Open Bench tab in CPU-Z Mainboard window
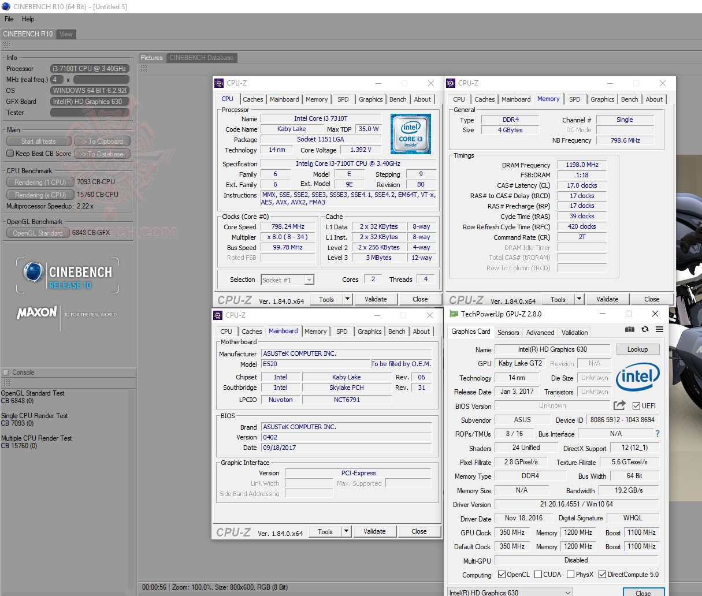The image size is (702, 596). (x=396, y=331)
